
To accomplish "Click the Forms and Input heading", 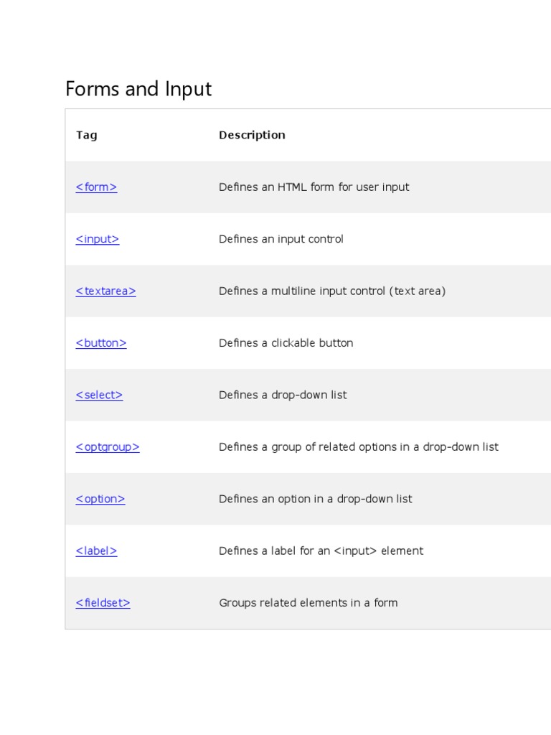I will pos(138,89).
